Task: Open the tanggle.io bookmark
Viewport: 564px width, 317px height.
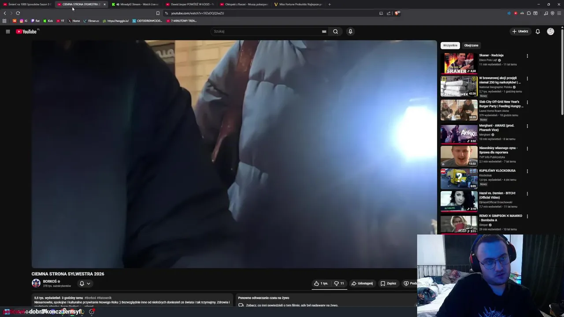Action: pos(115,21)
